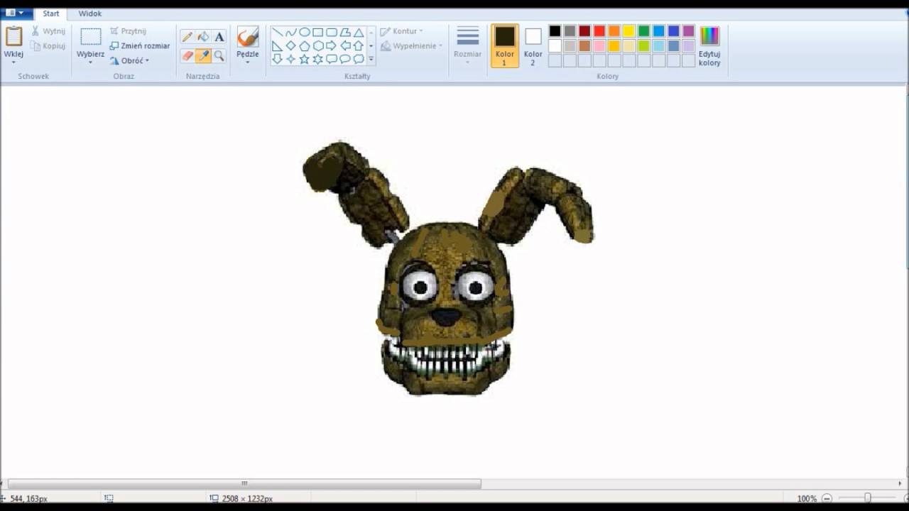The image size is (909, 511).
Task: Open the Wypełnienie fill dropdown
Action: point(412,46)
